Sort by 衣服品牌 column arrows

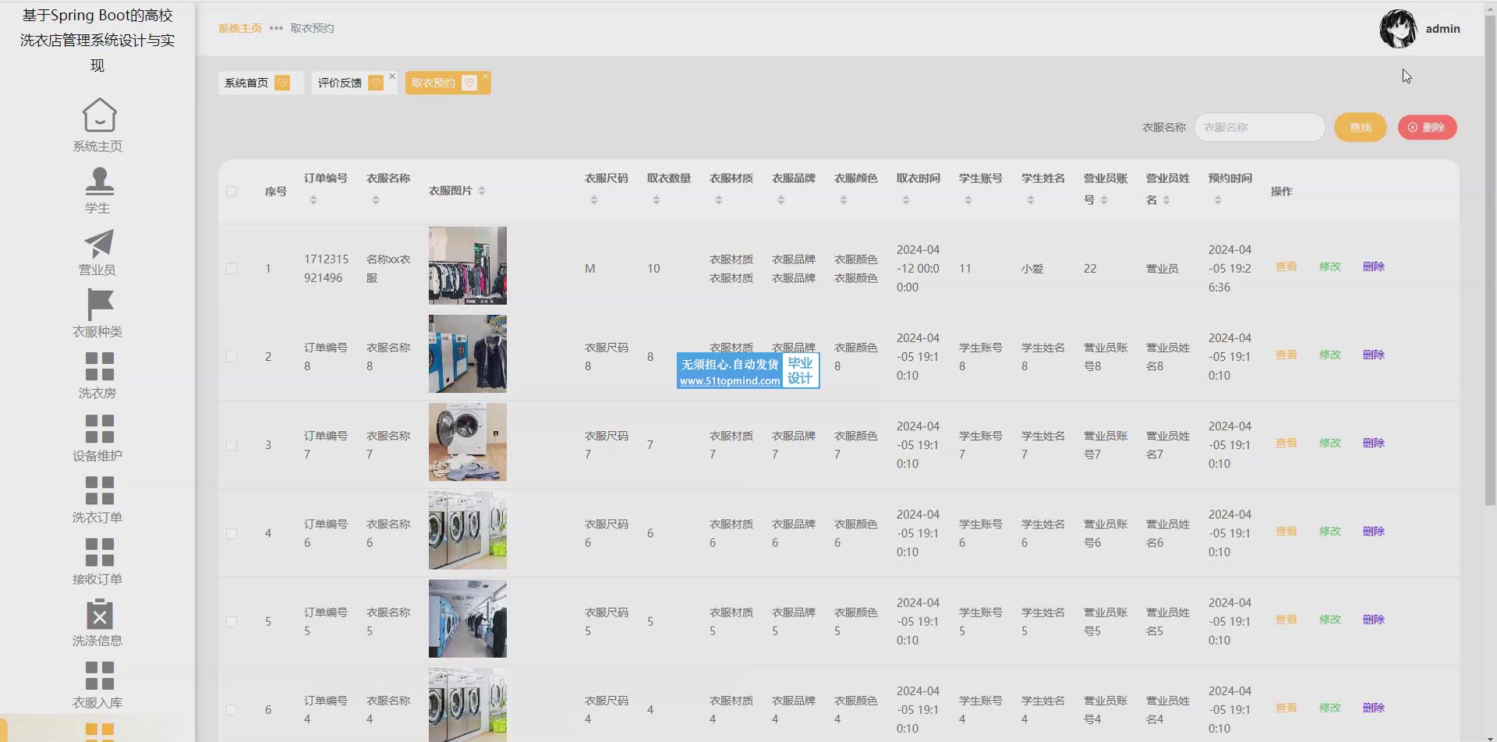781,200
